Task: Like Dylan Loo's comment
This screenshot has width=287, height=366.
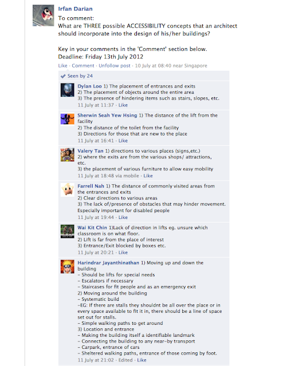Action: click(123, 105)
